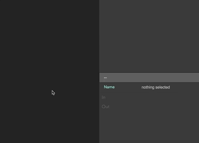Click the "--" panel header bar
Image resolution: width=199 pixels, height=143 pixels.
[149, 78]
